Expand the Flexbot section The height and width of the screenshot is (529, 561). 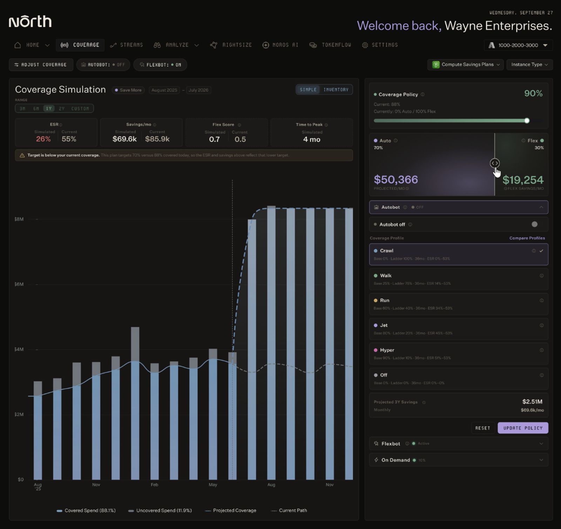tap(459, 444)
